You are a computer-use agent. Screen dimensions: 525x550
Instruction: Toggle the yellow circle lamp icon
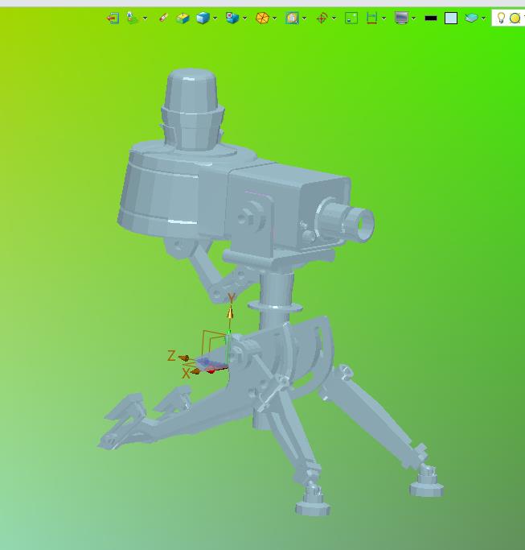coord(515,18)
